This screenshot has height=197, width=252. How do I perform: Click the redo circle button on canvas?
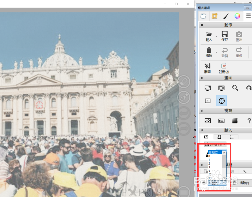(184, 129)
